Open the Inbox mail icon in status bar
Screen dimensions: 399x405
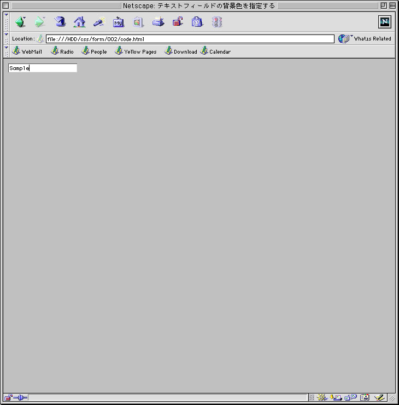336,397
